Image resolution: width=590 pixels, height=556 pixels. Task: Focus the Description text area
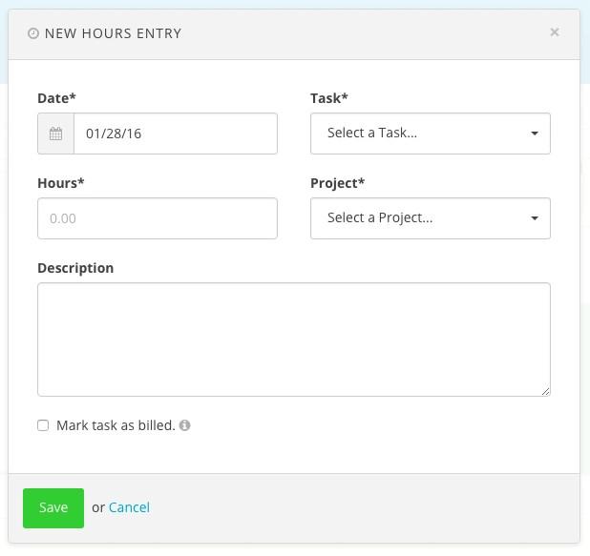(x=294, y=339)
